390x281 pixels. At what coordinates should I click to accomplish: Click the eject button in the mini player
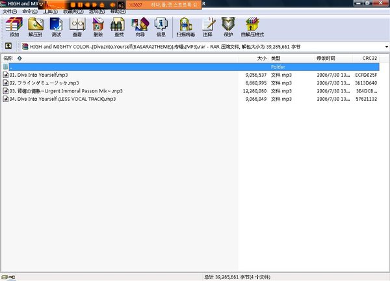pyautogui.click(x=102, y=5)
